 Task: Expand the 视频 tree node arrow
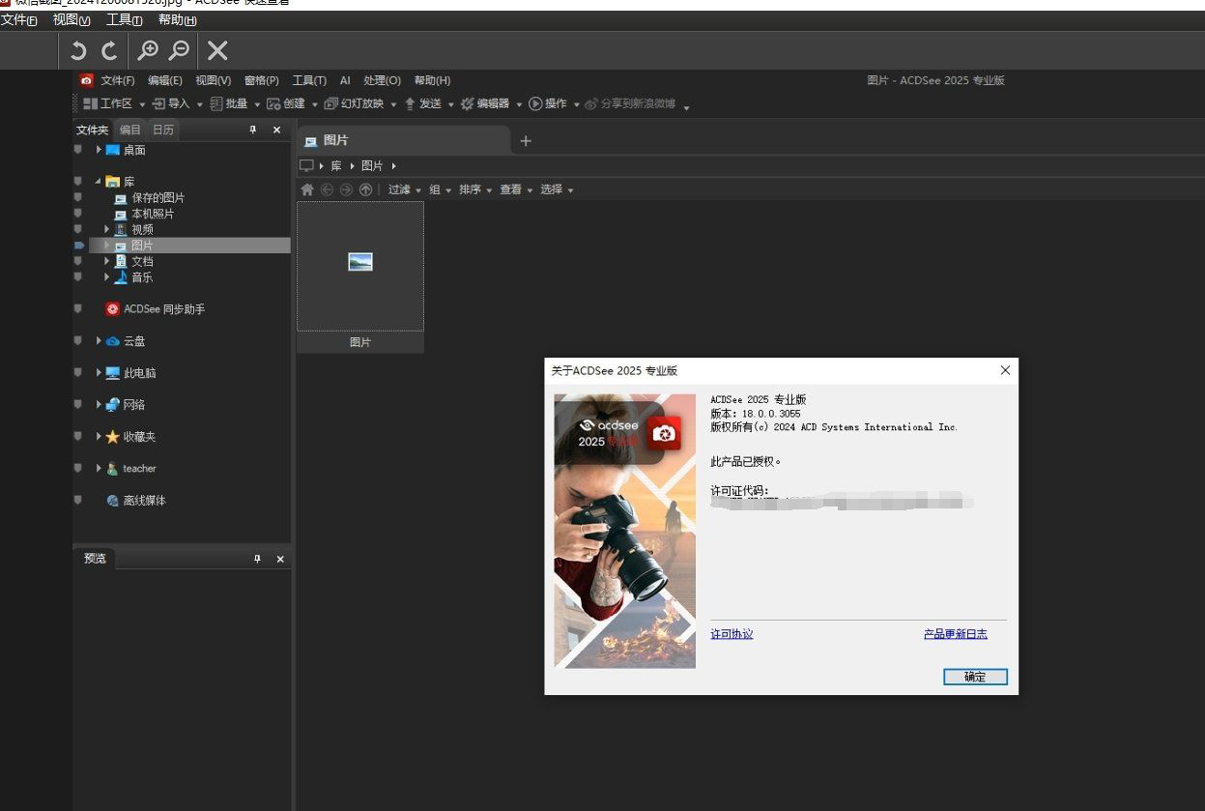coord(107,229)
